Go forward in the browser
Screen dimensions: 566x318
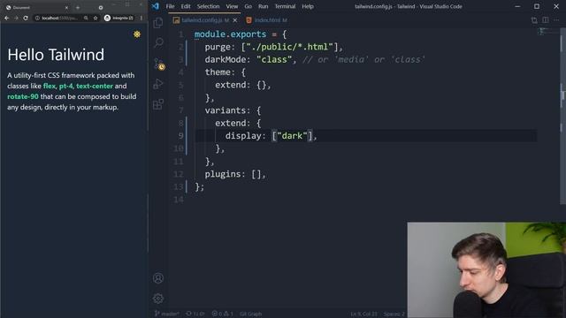16,18
